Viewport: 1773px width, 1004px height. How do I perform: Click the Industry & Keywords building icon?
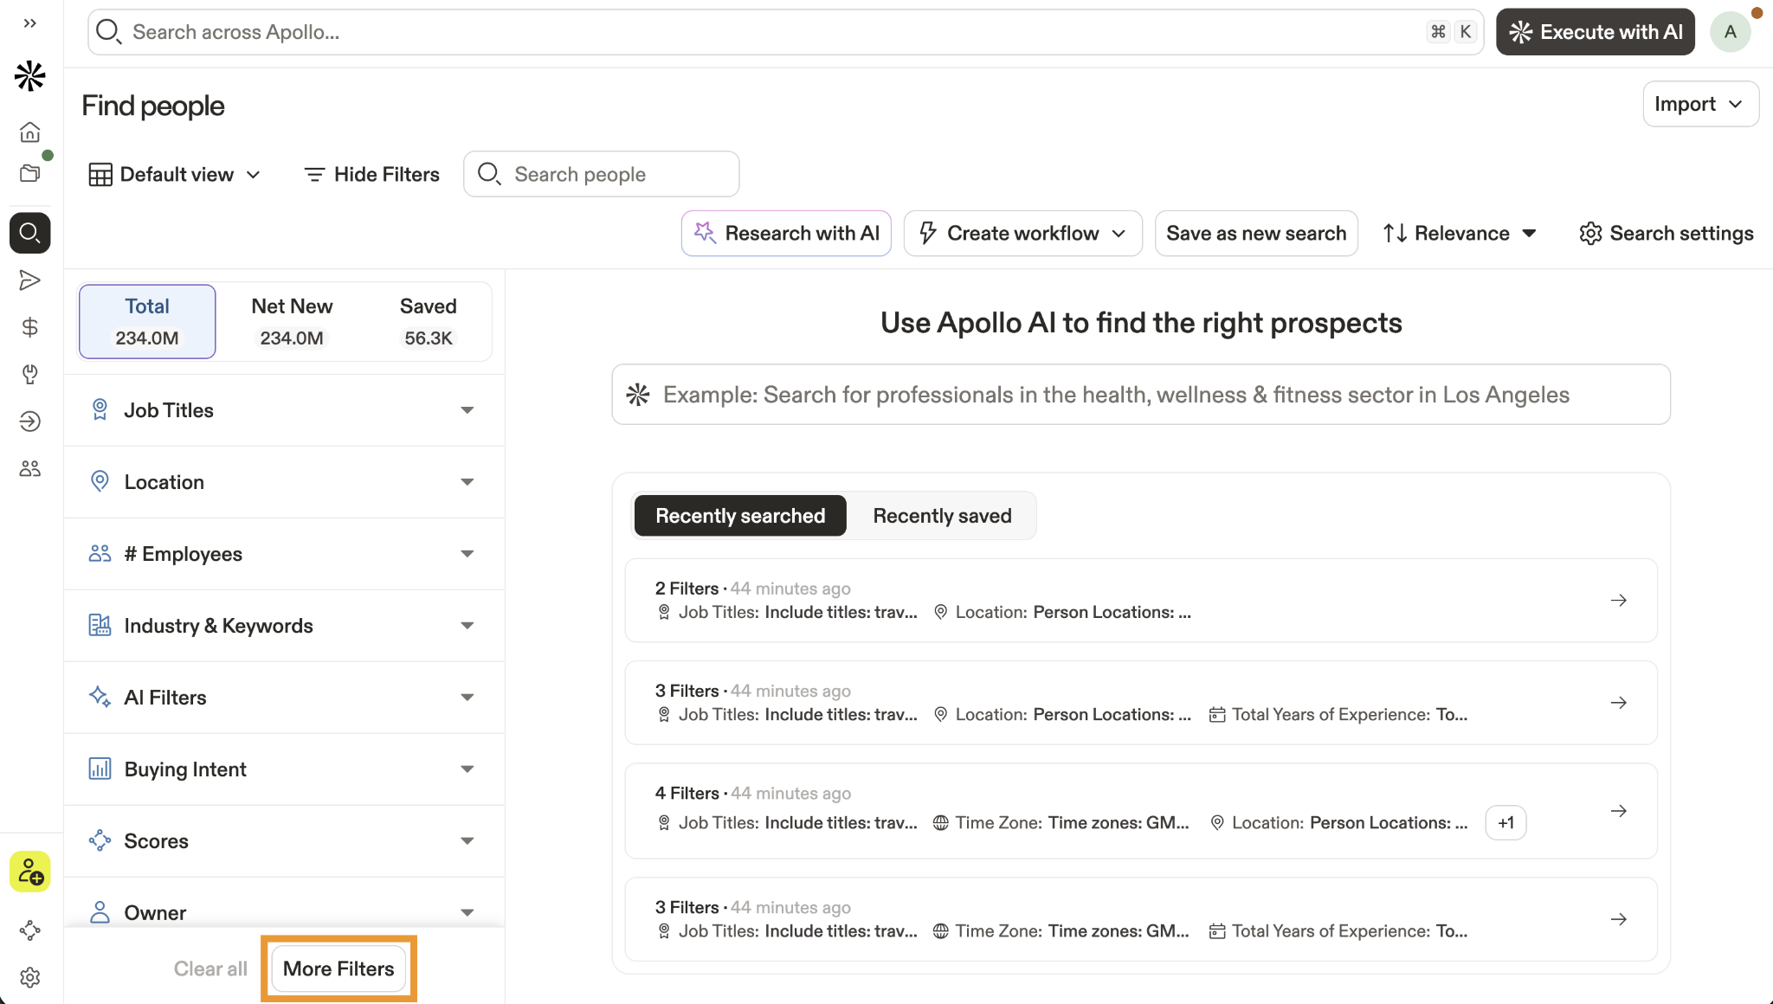[x=100, y=626]
